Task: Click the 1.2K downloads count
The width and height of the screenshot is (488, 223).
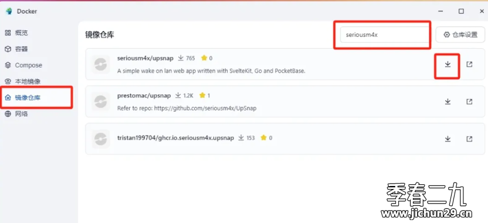Action: (188, 96)
